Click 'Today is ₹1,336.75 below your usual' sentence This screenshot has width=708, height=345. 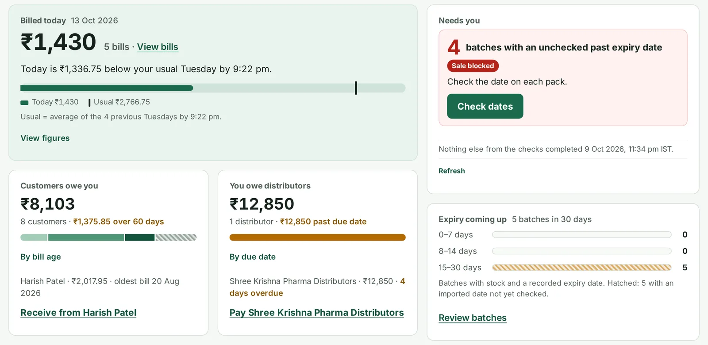pos(146,69)
